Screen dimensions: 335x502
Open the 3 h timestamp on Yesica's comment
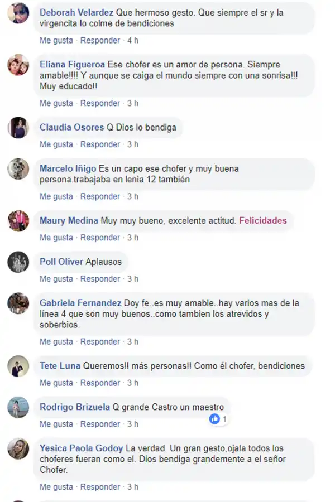point(133,487)
